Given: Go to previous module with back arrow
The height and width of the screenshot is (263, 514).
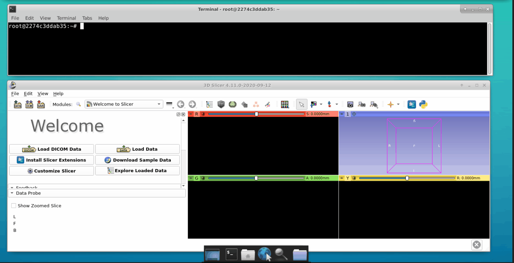Looking at the screenshot, I should tap(181, 104).
